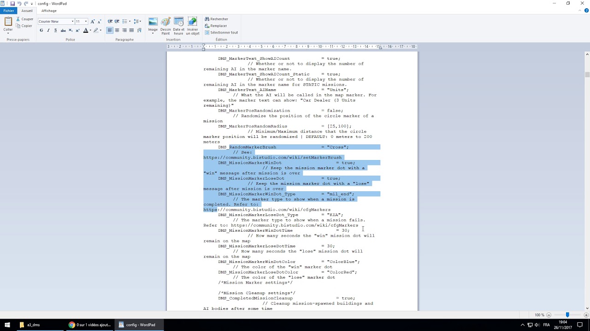
Task: Decrease font size with the shrink font icon
Action: pyautogui.click(x=99, y=21)
